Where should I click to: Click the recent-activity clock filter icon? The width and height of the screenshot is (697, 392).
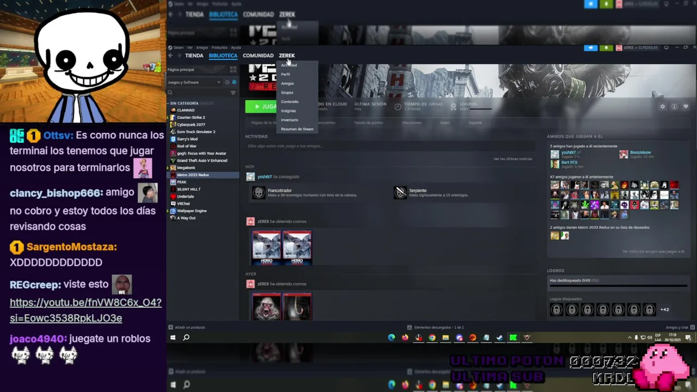tap(227, 82)
